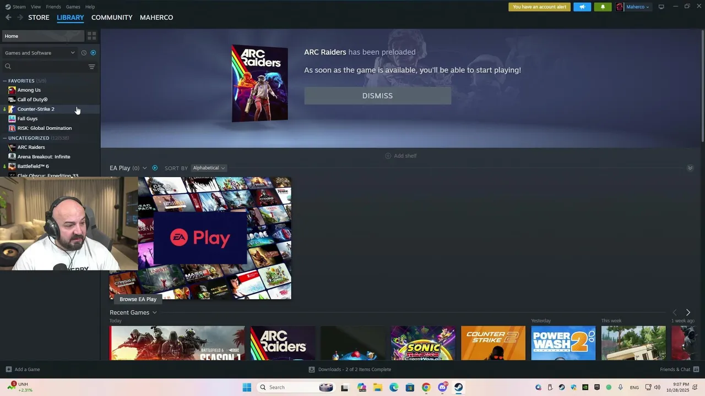Open Discord from the taskbar
The height and width of the screenshot is (396, 705).
click(x=442, y=387)
